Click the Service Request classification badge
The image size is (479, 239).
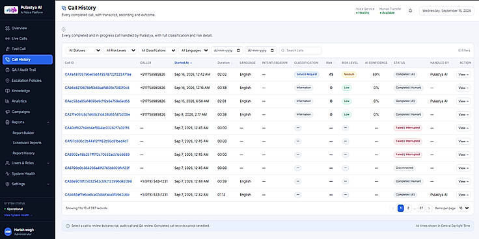click(307, 75)
